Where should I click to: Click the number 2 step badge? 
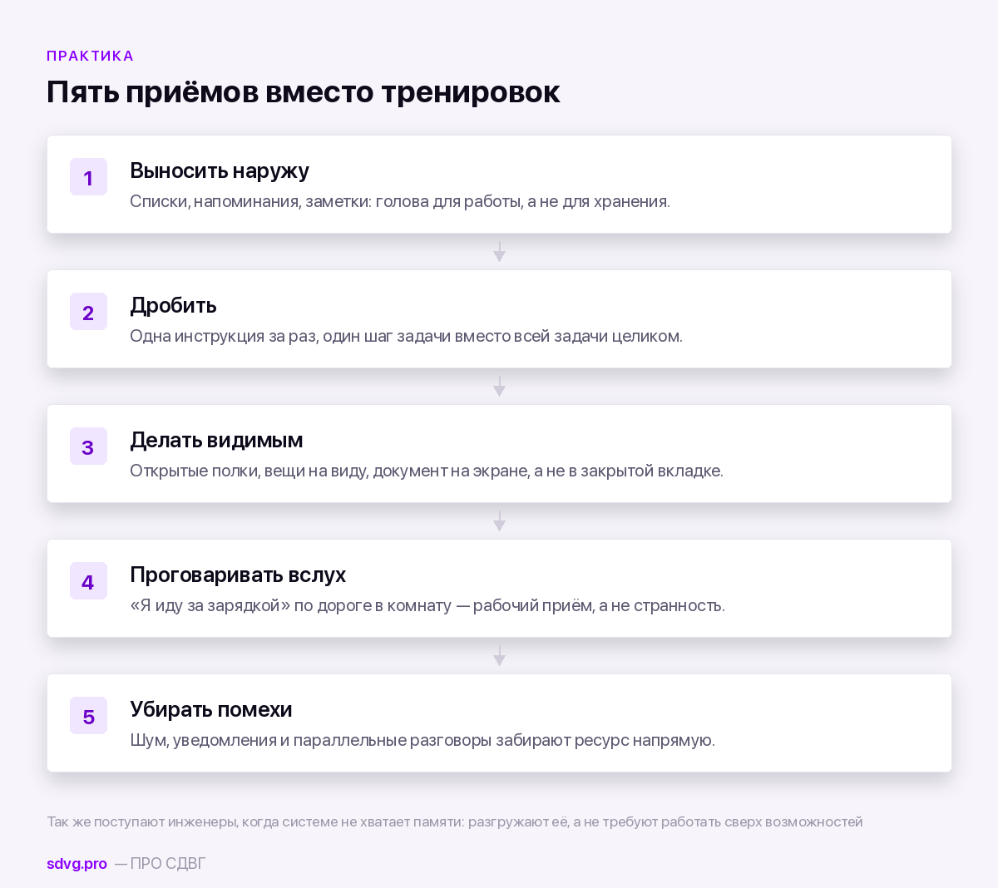click(x=88, y=312)
